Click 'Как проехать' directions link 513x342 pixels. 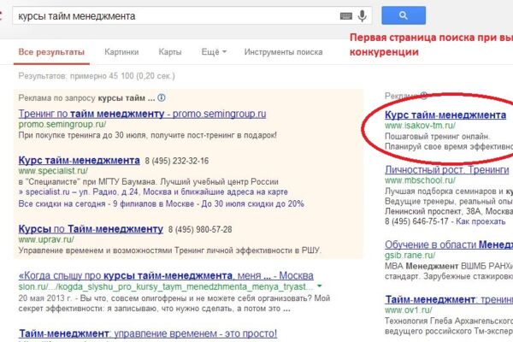(481, 221)
